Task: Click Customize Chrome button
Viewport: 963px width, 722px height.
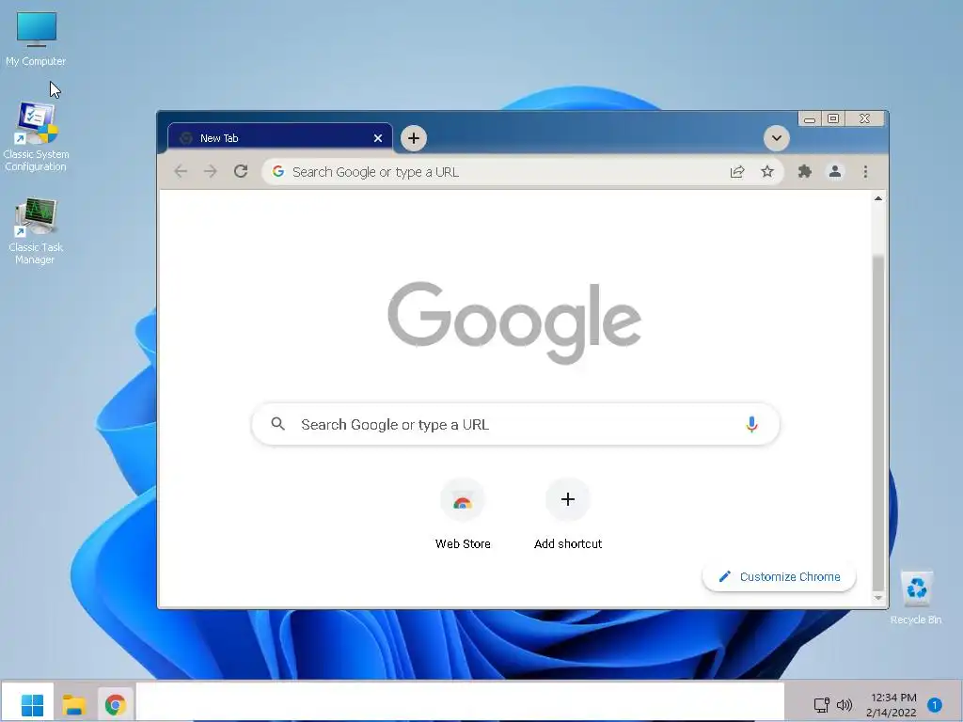Action: coord(779,576)
